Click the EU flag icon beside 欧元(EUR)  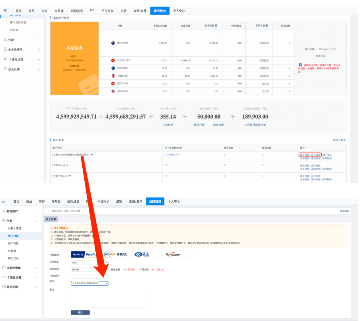[x=113, y=68]
